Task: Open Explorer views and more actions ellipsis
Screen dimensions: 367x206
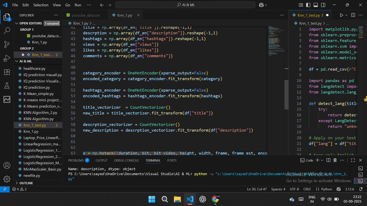Action: (x=56, y=15)
